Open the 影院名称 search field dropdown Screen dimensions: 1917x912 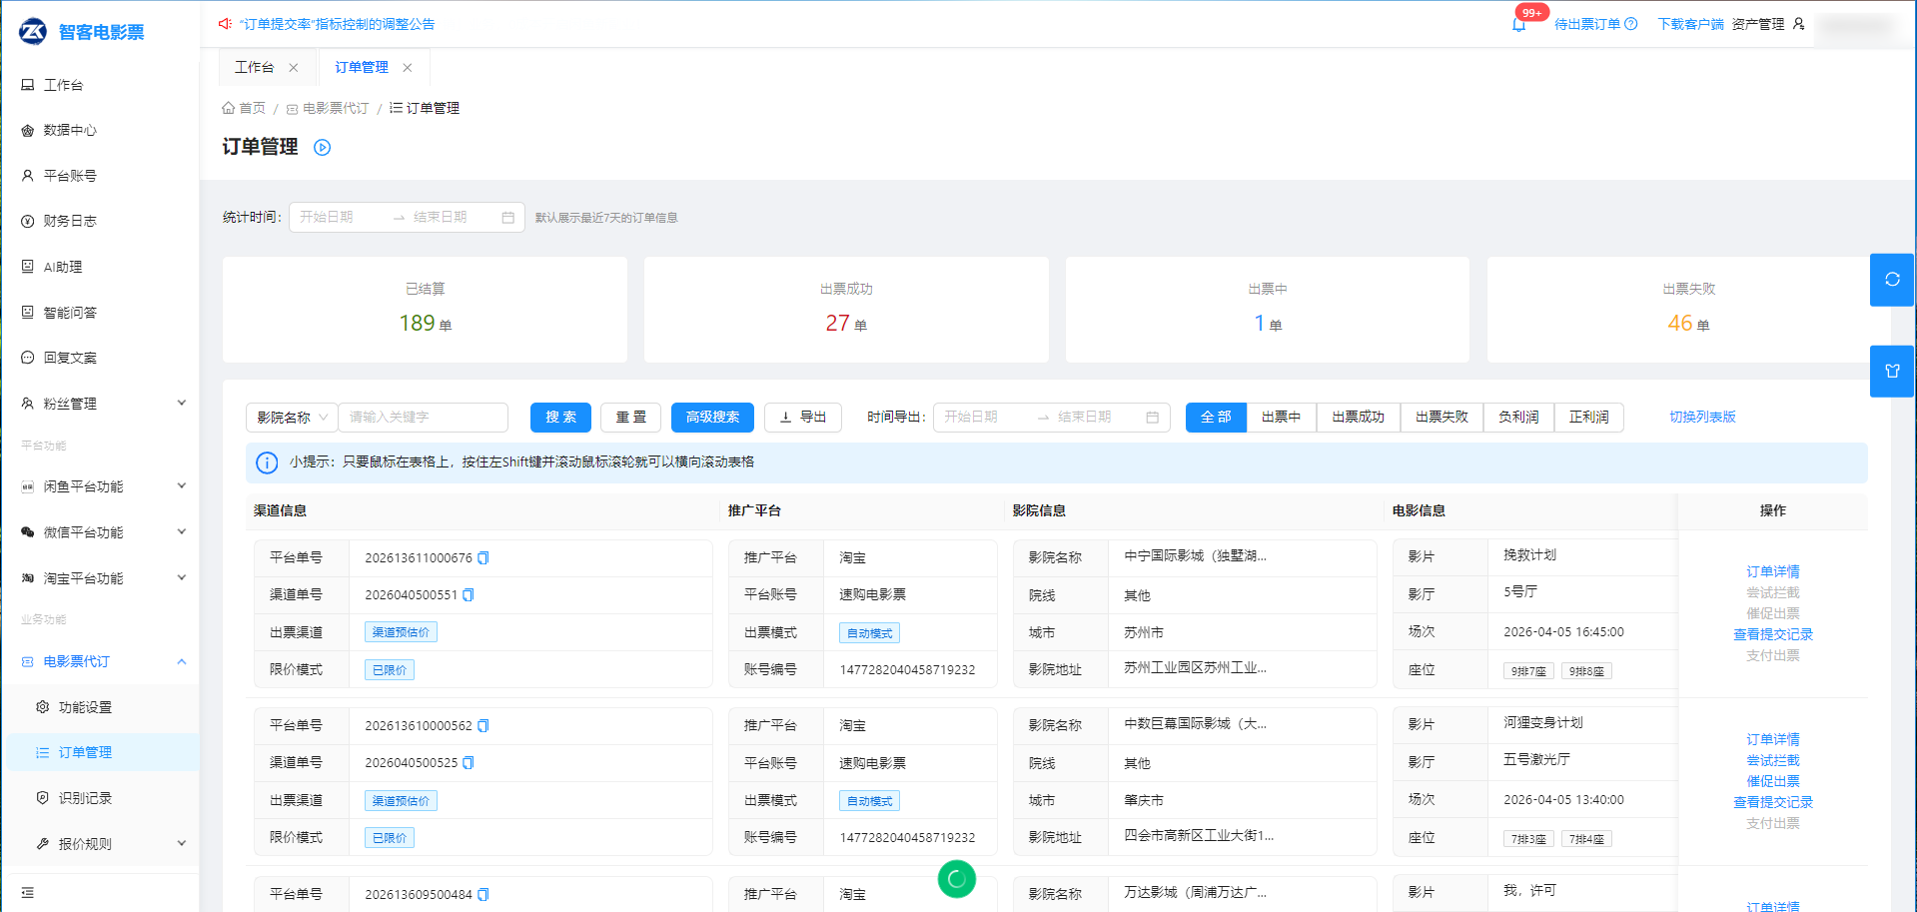click(x=292, y=418)
